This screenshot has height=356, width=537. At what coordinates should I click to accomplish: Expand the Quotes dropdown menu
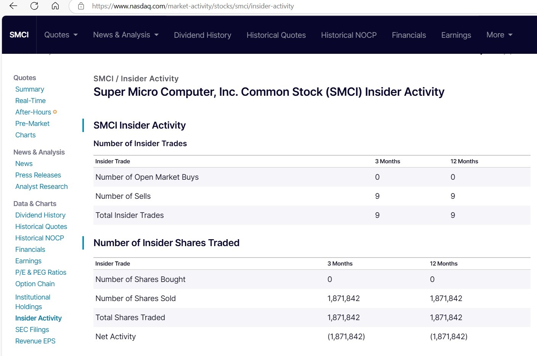click(61, 35)
